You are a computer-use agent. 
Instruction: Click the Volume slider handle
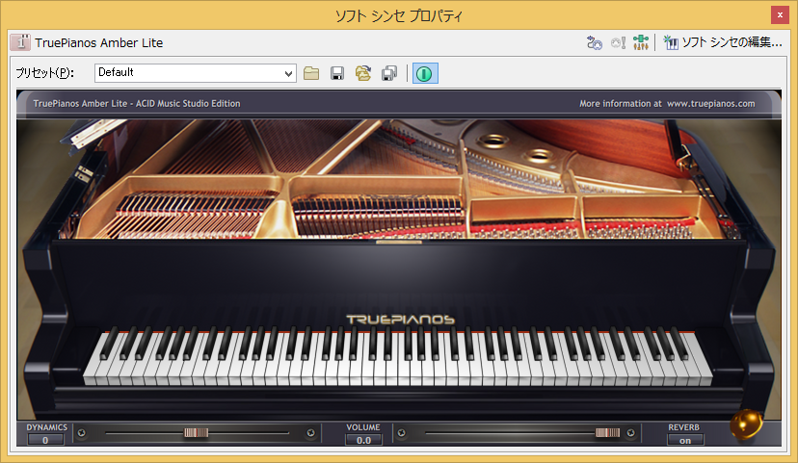point(608,433)
